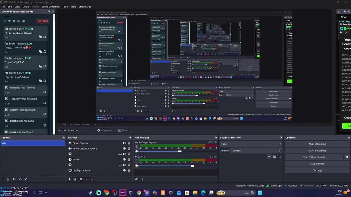Adjust Audio Output Capture volume slider
This screenshot has width=351, height=197.
[x=179, y=151]
